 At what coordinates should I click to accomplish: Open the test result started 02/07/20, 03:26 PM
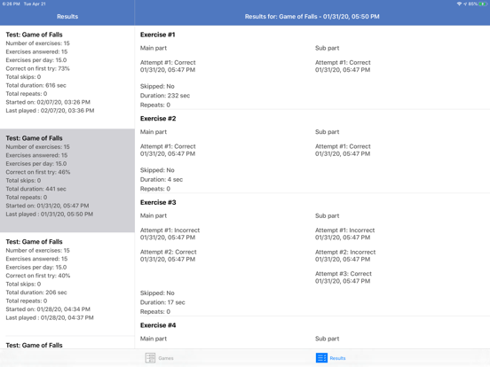pos(67,77)
